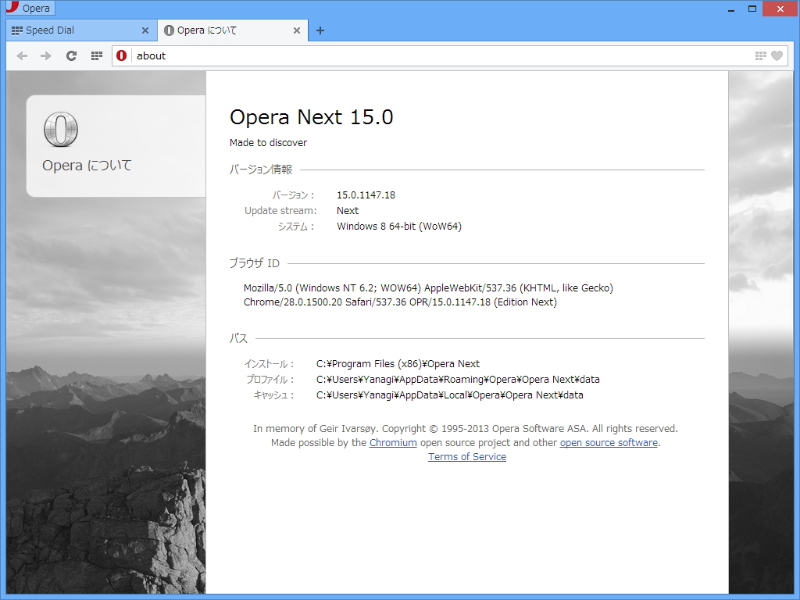The height and width of the screenshot is (600, 800).
Task: Open the open source software link
Action: (x=609, y=442)
